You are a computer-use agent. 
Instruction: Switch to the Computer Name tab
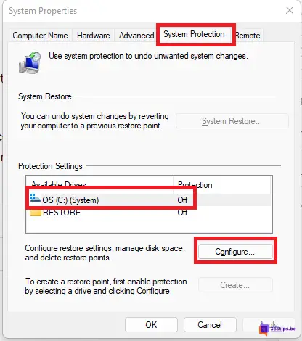click(x=40, y=36)
